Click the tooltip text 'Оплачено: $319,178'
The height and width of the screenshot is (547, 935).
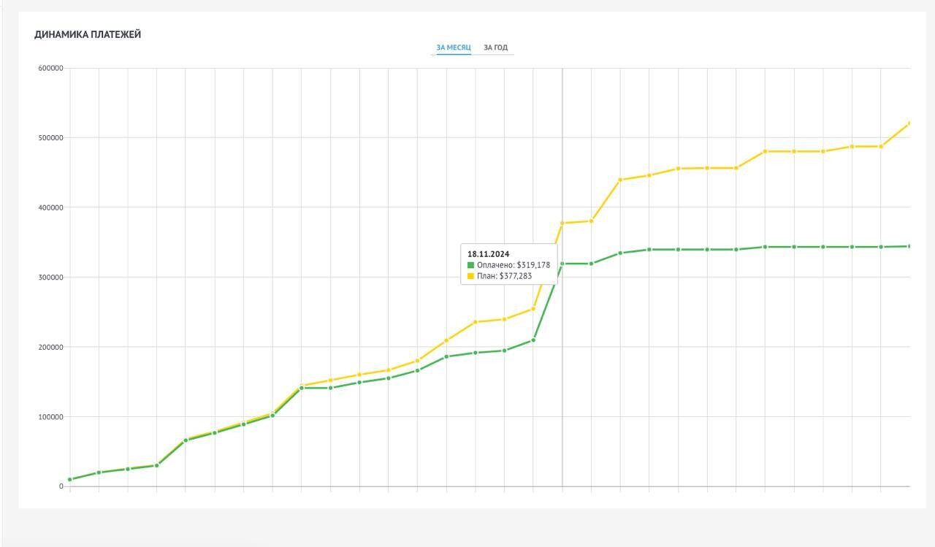pyautogui.click(x=514, y=265)
